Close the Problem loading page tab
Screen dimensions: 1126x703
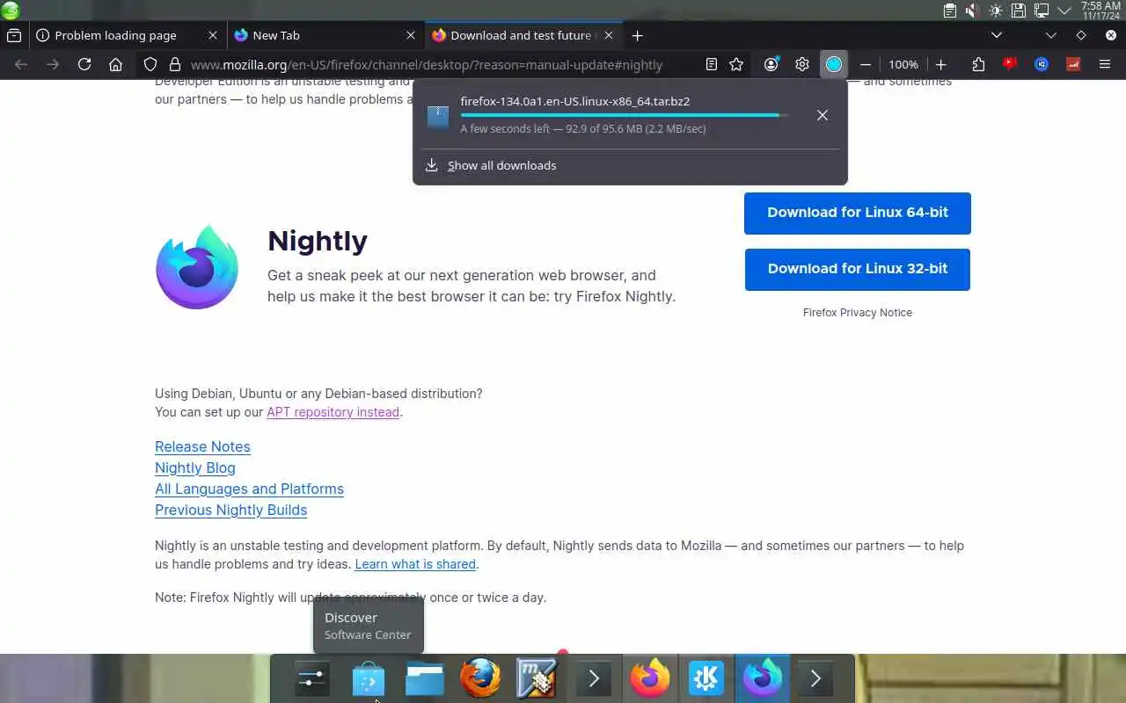(x=213, y=35)
